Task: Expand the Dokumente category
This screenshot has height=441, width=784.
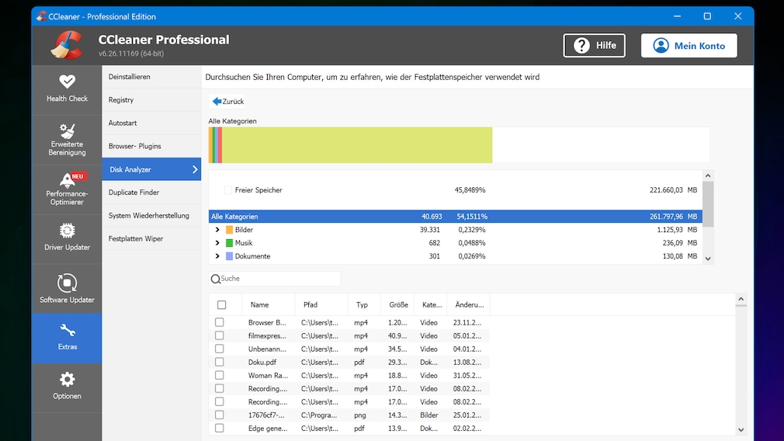Action: pyautogui.click(x=217, y=256)
